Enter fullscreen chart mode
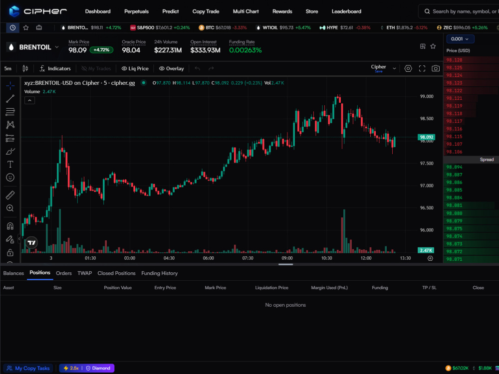Image resolution: width=499 pixels, height=374 pixels. pos(422,68)
